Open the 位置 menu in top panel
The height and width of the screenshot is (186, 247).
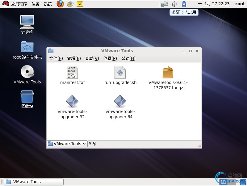point(35,4)
